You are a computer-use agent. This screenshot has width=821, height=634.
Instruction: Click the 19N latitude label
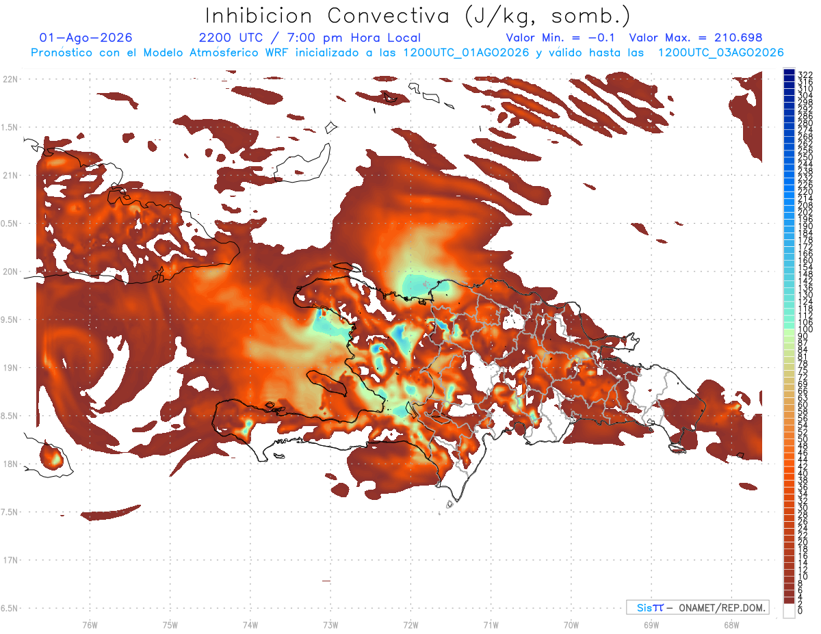click(x=10, y=368)
